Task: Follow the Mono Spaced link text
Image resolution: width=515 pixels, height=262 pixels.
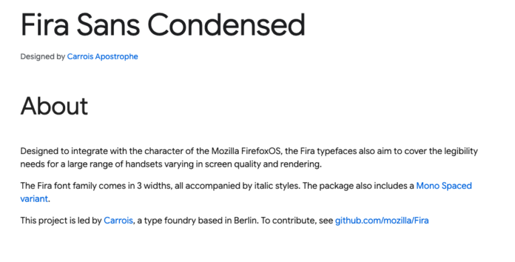Action: [x=444, y=186]
